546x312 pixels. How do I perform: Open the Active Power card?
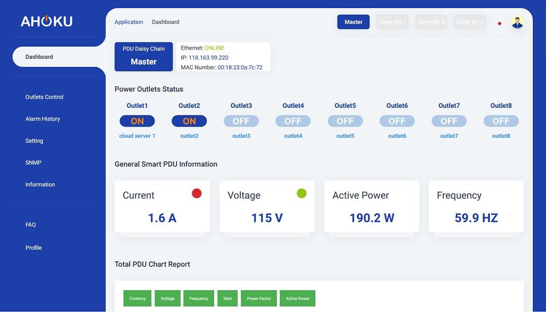point(371,207)
